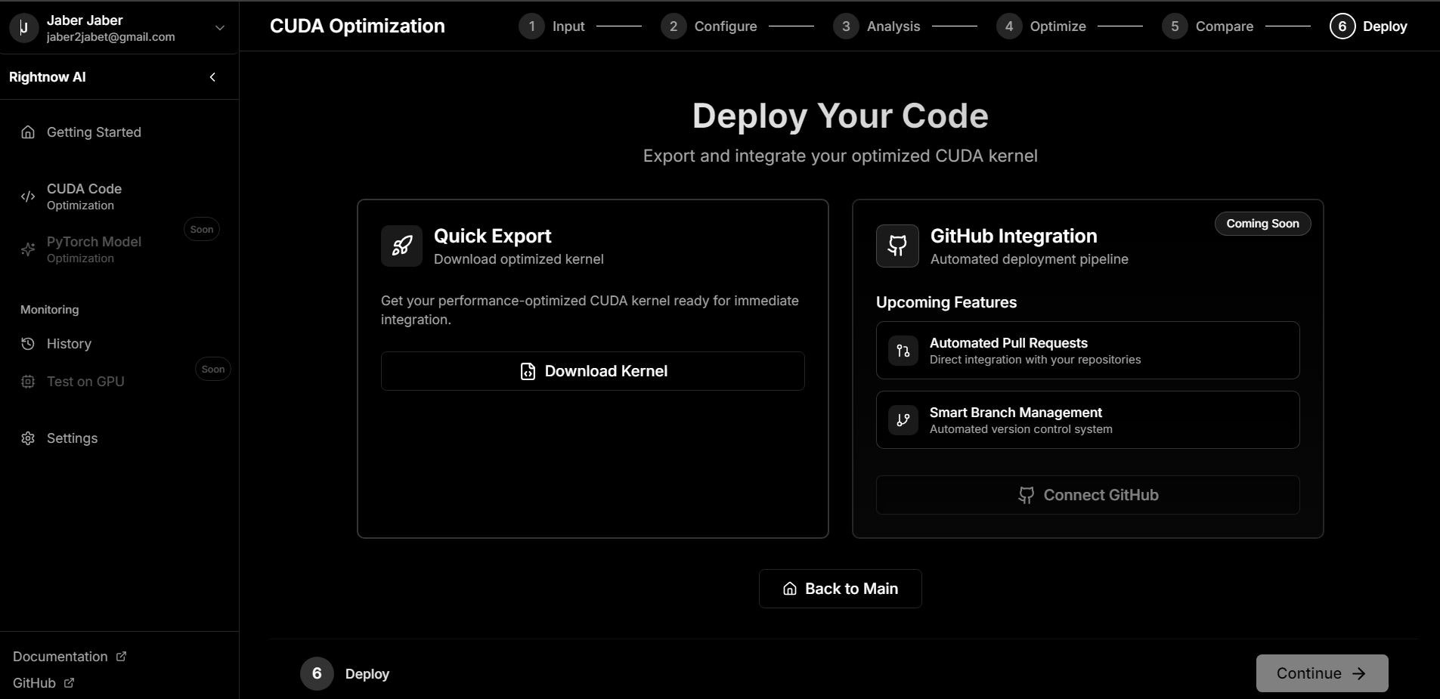1440x699 pixels.
Task: Click Documentation external link icon
Action: (121, 656)
